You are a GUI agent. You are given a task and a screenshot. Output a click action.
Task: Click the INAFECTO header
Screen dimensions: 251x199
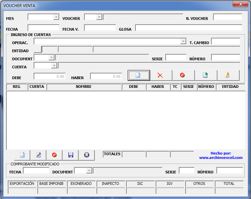(111, 184)
